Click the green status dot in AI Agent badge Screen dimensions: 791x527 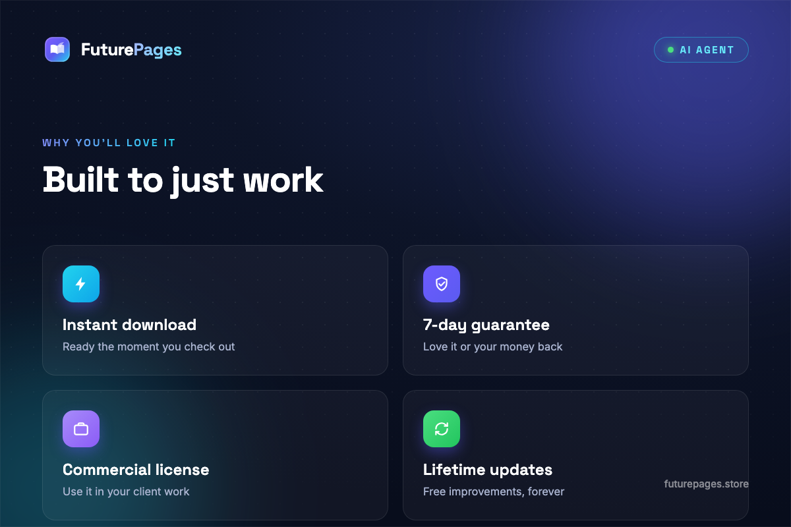point(670,49)
